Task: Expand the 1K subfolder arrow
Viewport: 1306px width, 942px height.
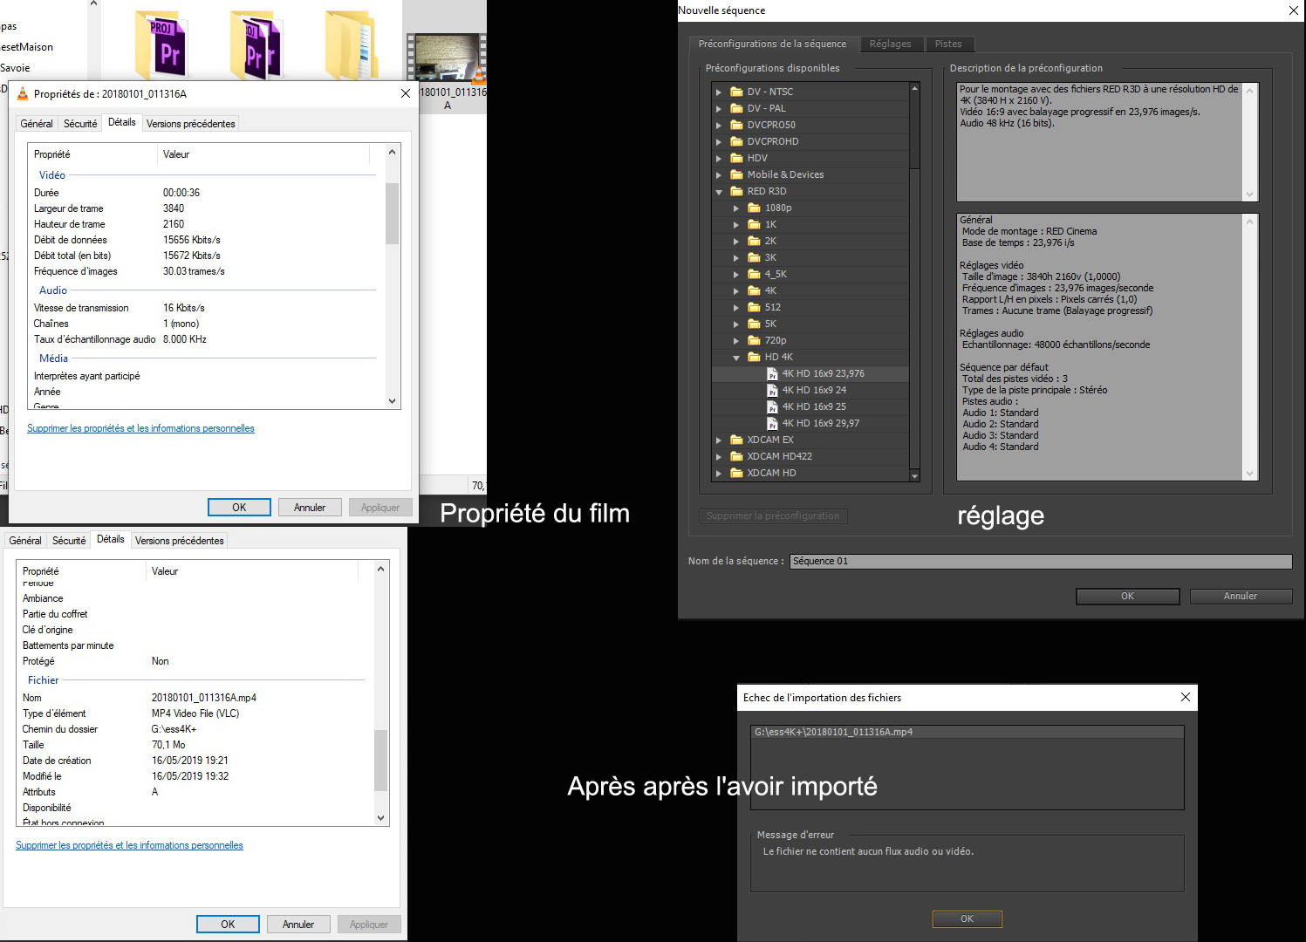Action: (736, 224)
